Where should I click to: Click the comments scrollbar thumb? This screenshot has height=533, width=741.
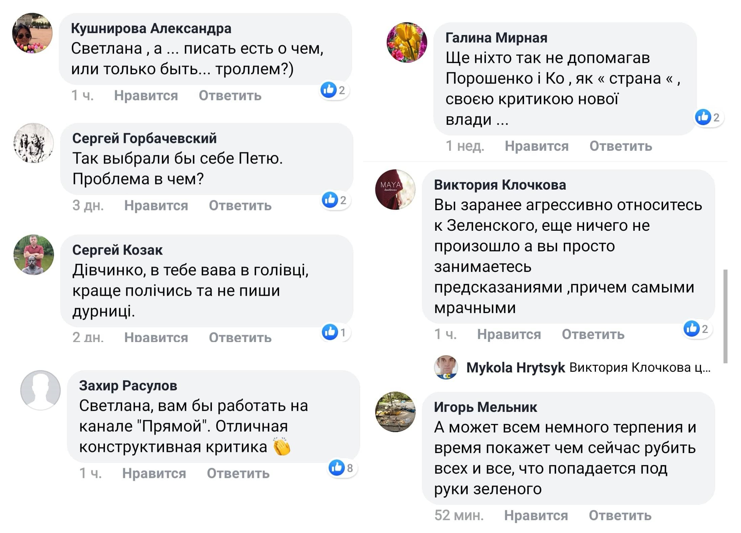725,316
